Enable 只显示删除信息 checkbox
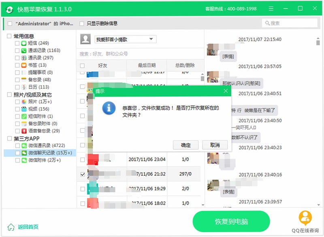Viewport: 324px width, 237px height. click(x=82, y=24)
